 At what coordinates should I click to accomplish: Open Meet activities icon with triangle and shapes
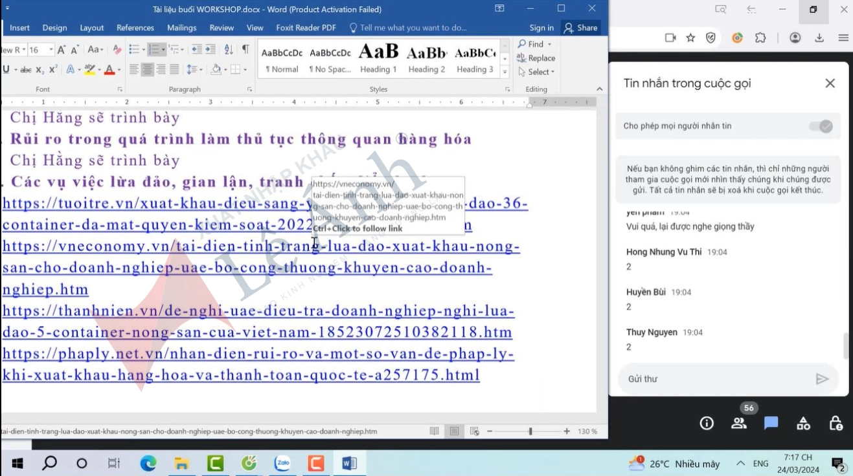[x=803, y=423]
